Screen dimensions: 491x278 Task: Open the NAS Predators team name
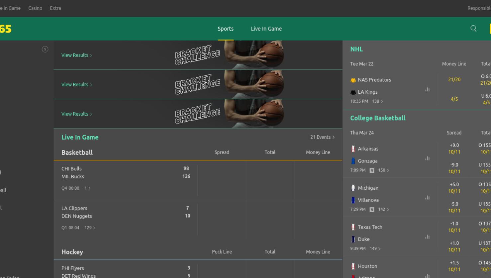click(374, 80)
